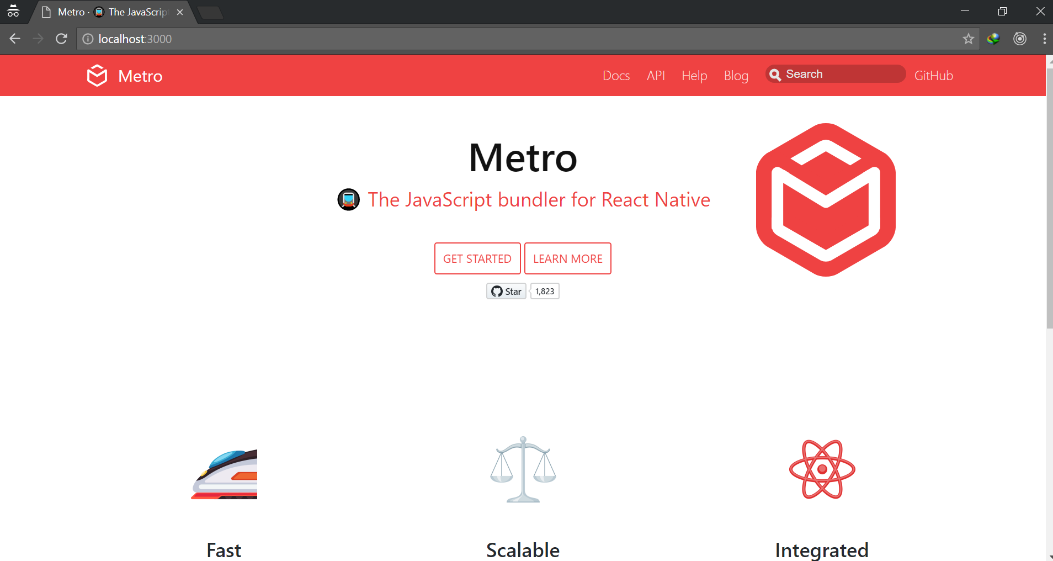
Task: Click the incognito icon in title bar
Action: (13, 11)
